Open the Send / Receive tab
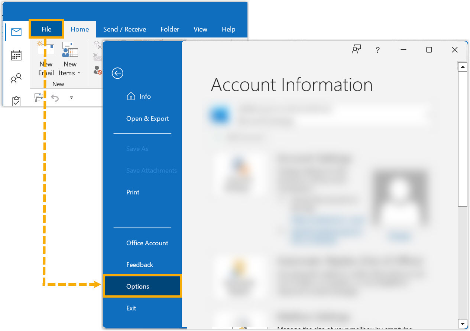Screen dimensions: 470x331 pyautogui.click(x=124, y=29)
